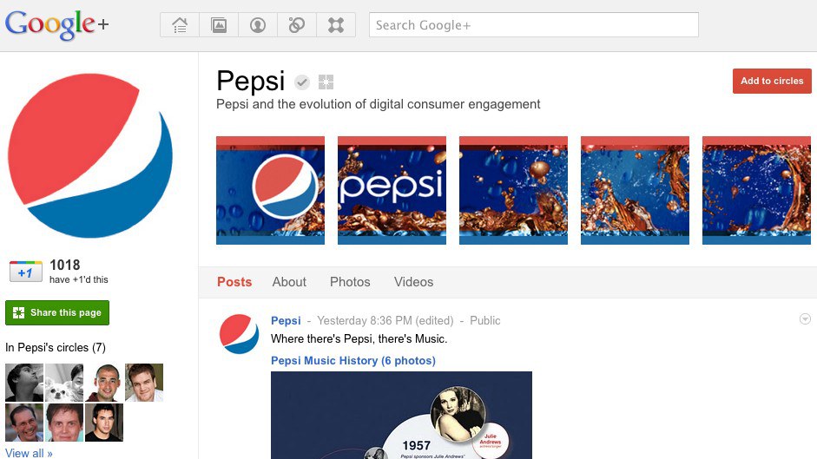Viewport: 817px width, 459px height.
Task: Open the Home stream icon
Action: pyautogui.click(x=180, y=25)
